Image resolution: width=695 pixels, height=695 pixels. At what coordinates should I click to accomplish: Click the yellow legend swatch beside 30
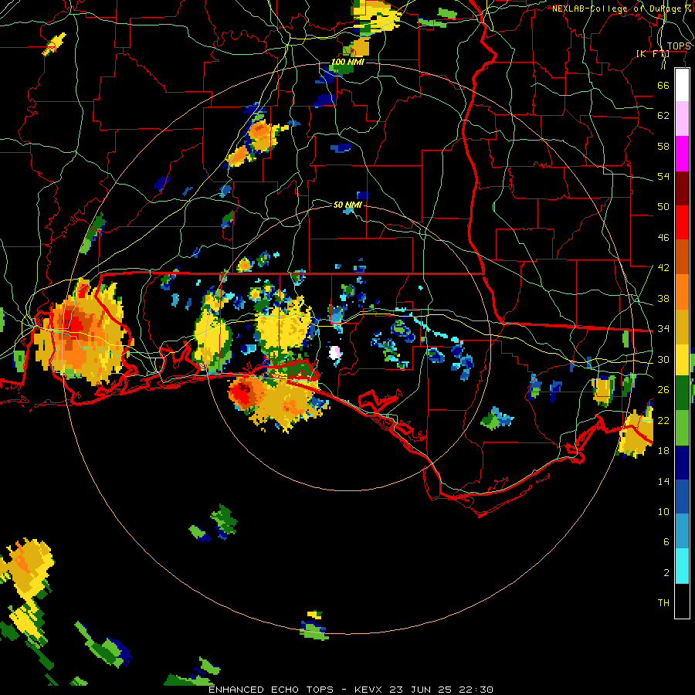pyautogui.click(x=682, y=359)
